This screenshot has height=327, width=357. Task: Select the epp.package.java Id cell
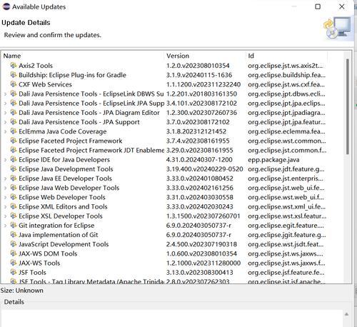[273, 160]
